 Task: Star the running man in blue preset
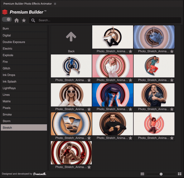click(x=89, y=80)
